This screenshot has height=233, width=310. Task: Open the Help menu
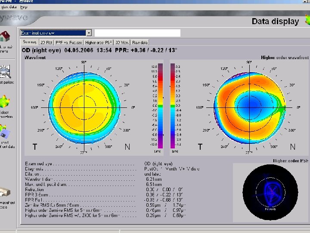(x=24, y=7)
